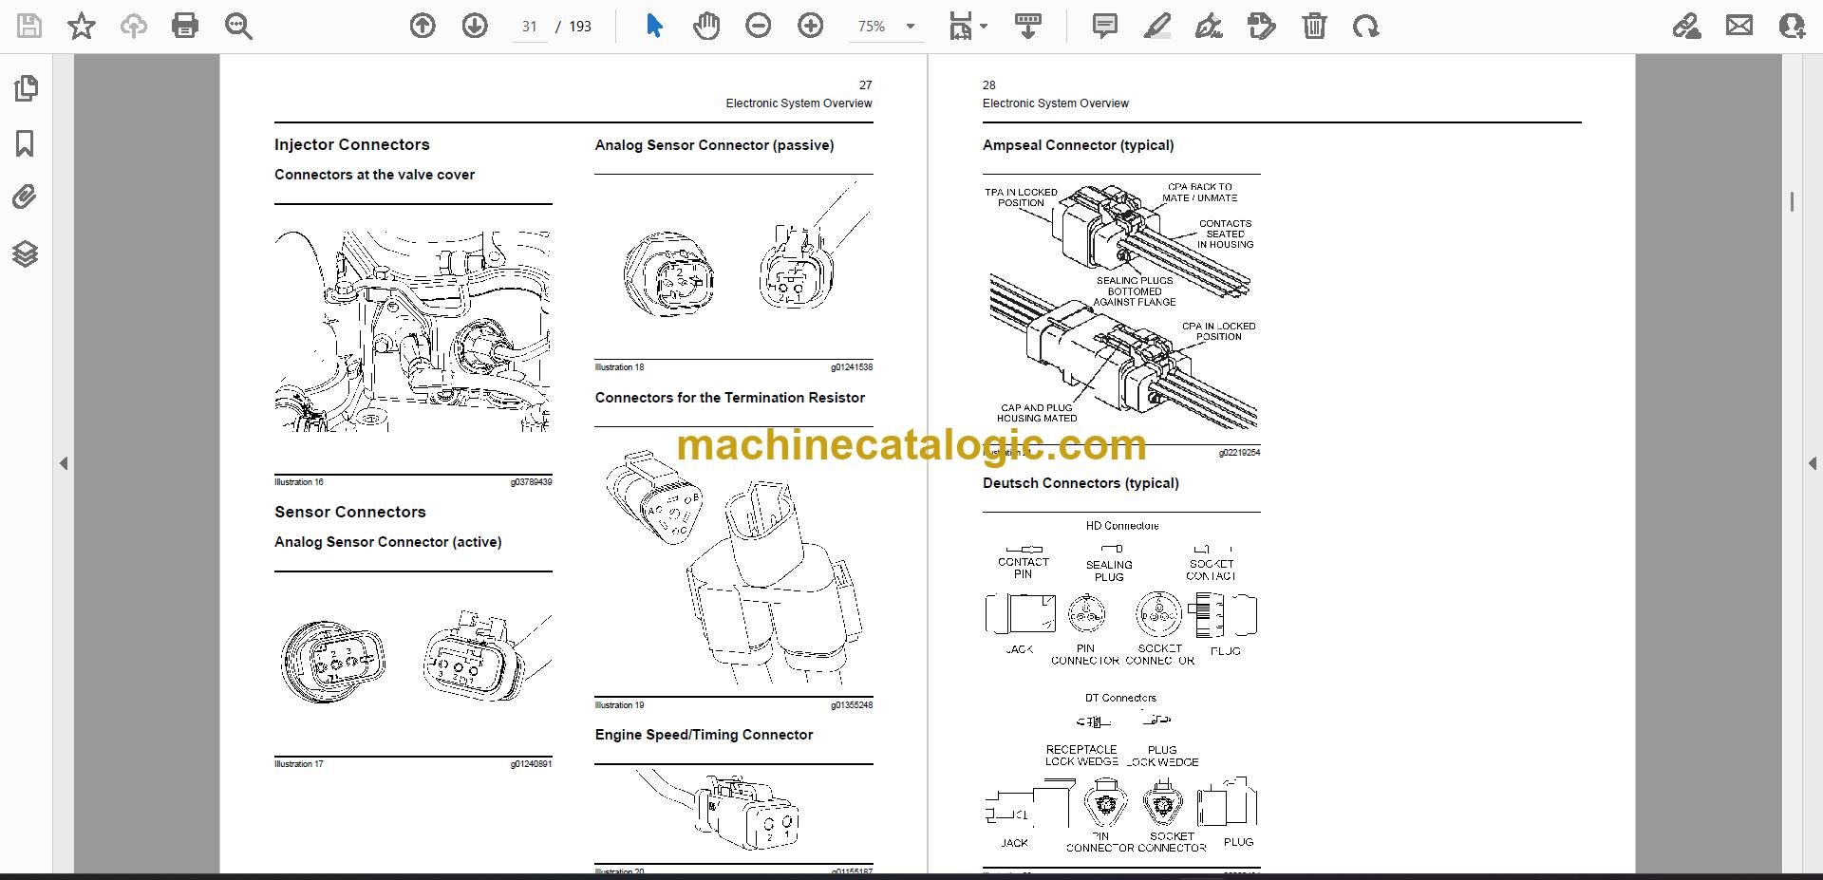Click the 'TPA IN LOCKED POSITION' label
Viewport: 1823px width, 880px height.
coord(1021,197)
